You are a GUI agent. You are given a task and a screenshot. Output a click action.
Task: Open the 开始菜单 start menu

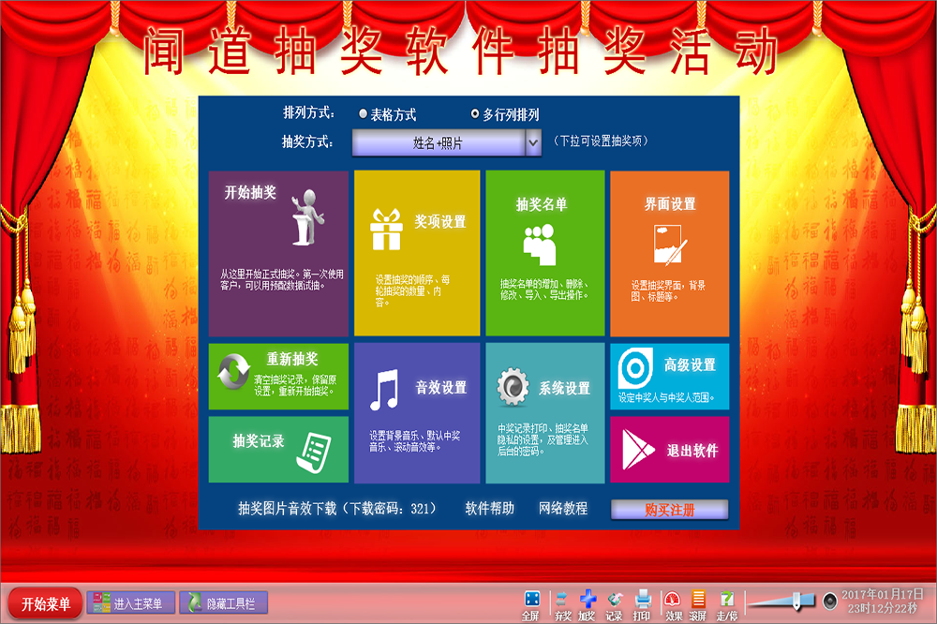46,604
